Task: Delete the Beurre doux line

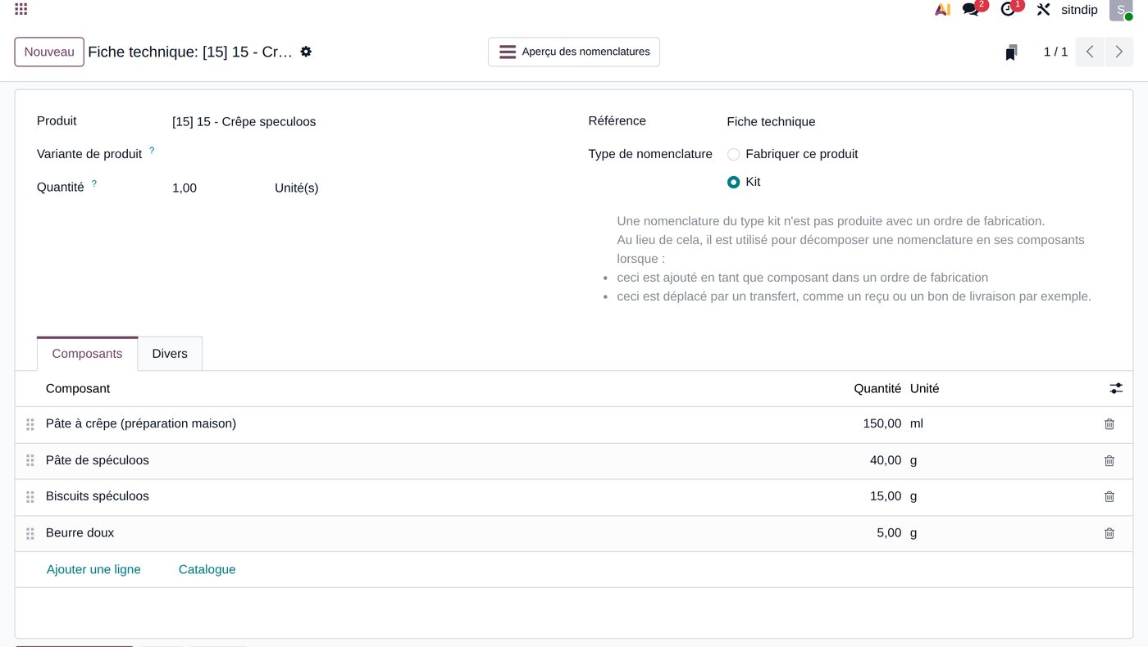Action: 1109,533
